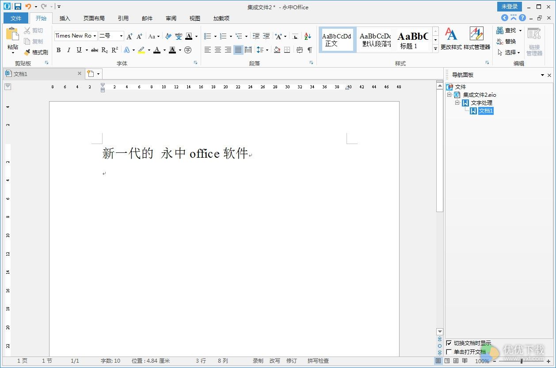Screen dimensions: 556x368
Task: Click the Replace (替换) icon
Action: 506,42
